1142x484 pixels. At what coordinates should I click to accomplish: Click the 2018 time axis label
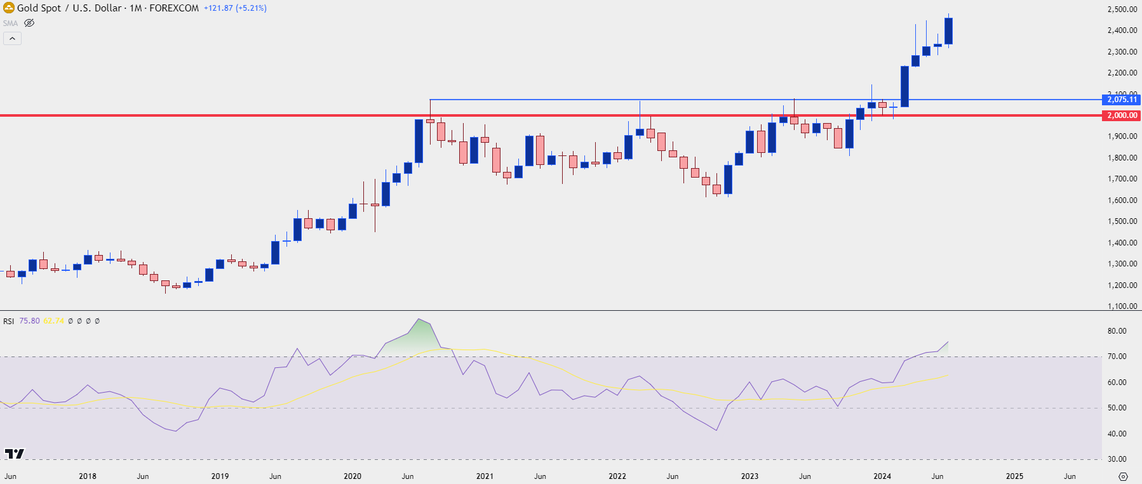[x=88, y=476]
